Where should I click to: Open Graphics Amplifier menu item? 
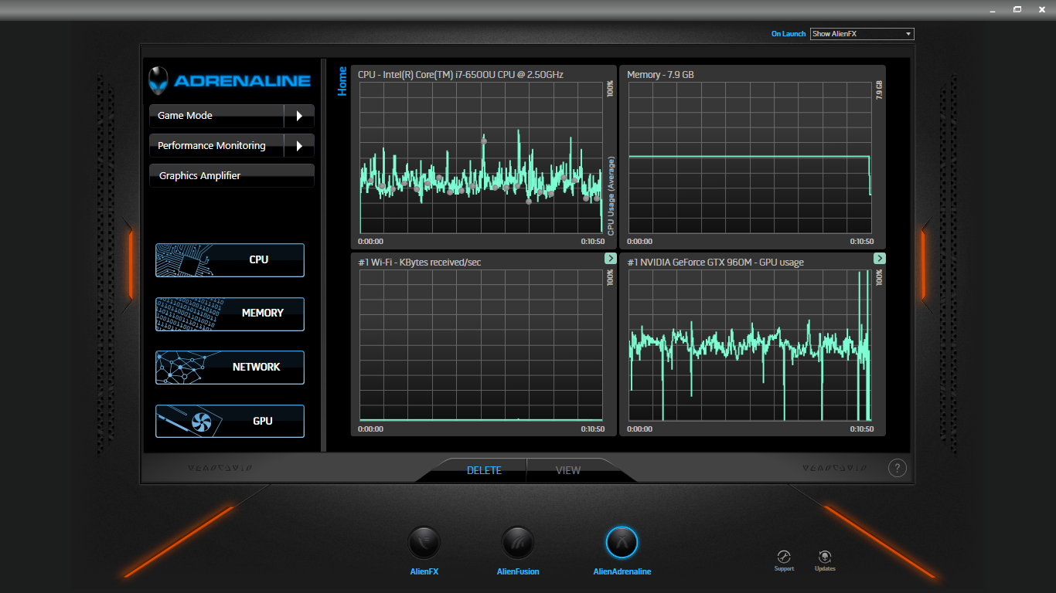tap(232, 175)
